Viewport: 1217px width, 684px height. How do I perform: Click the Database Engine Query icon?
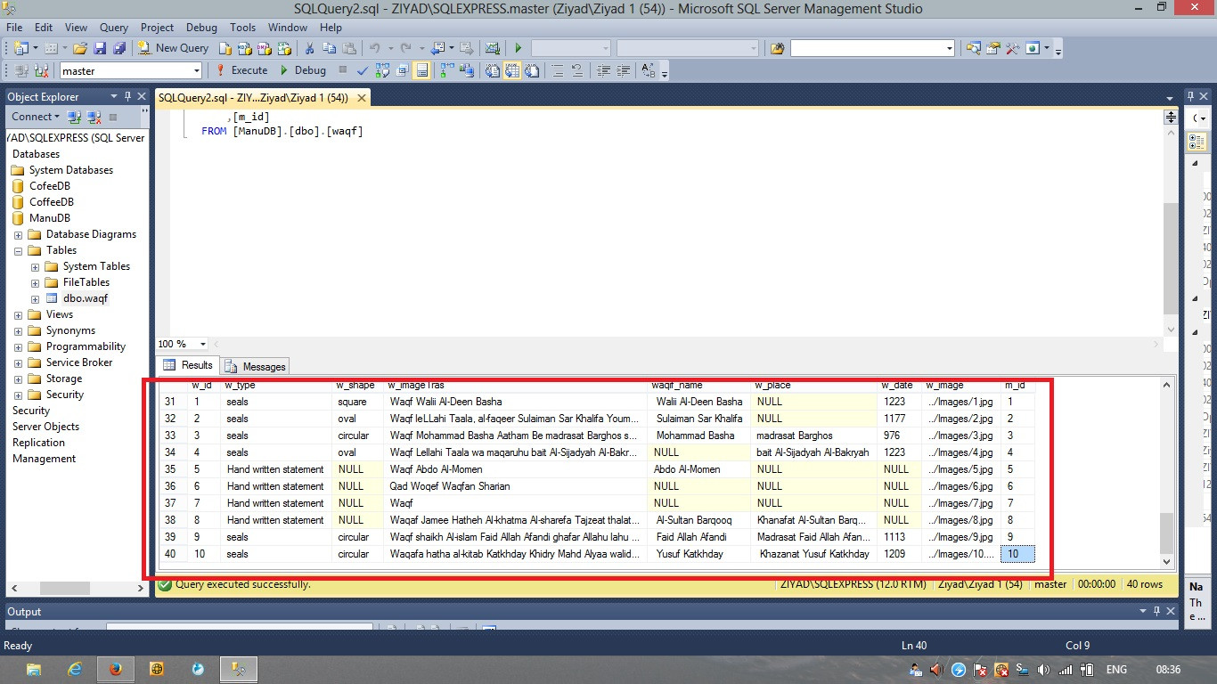tap(225, 48)
